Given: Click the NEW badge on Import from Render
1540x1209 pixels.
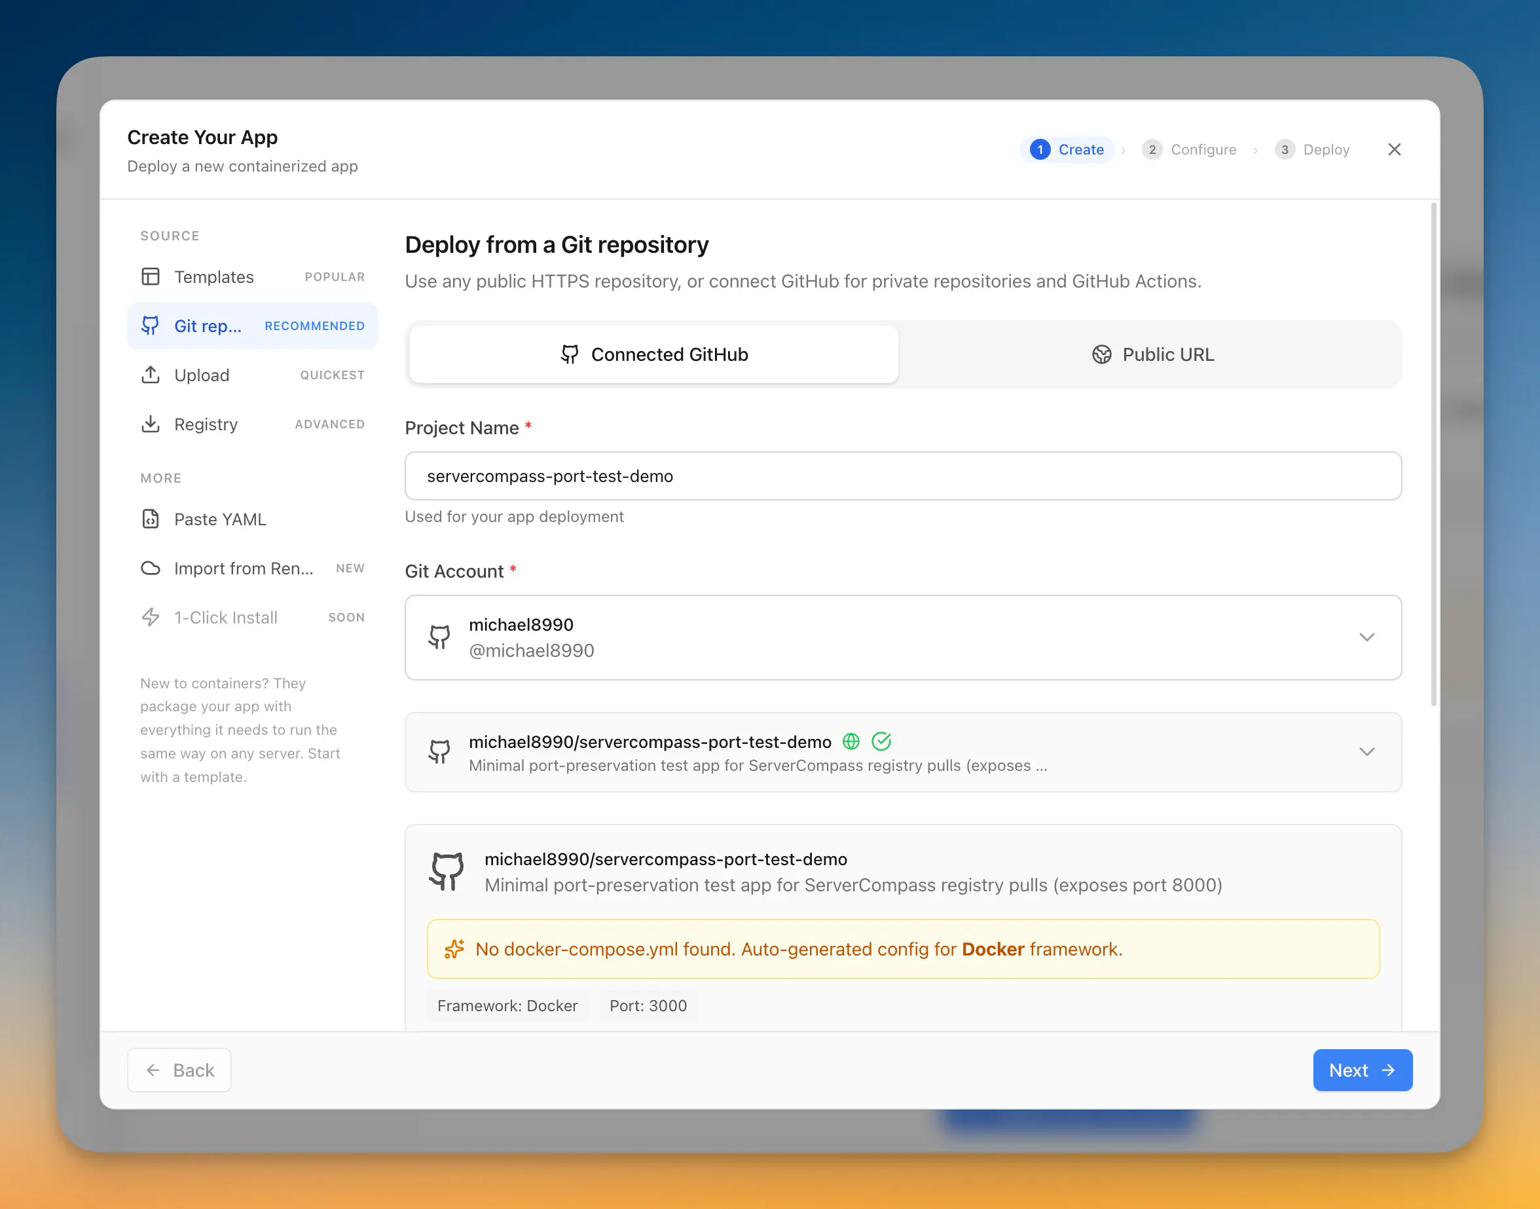Looking at the screenshot, I should [x=350, y=568].
